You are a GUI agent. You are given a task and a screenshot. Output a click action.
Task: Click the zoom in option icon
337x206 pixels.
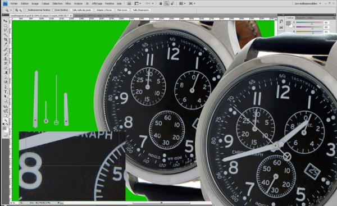coord(16,10)
